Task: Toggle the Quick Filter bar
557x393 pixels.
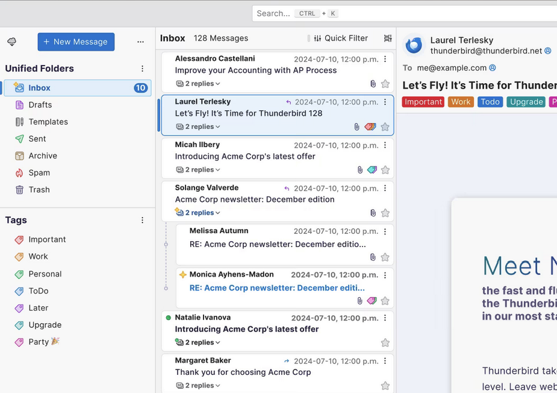Action: (x=341, y=38)
